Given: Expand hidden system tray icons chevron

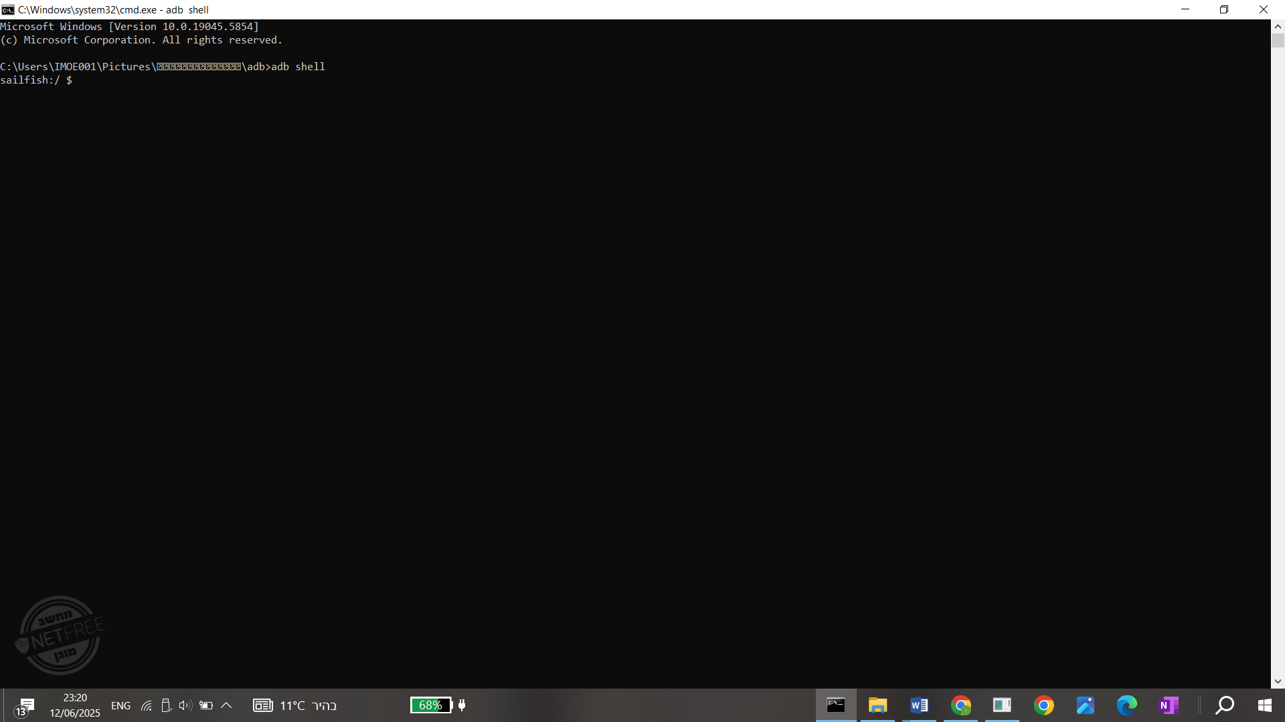Looking at the screenshot, I should point(226,705).
